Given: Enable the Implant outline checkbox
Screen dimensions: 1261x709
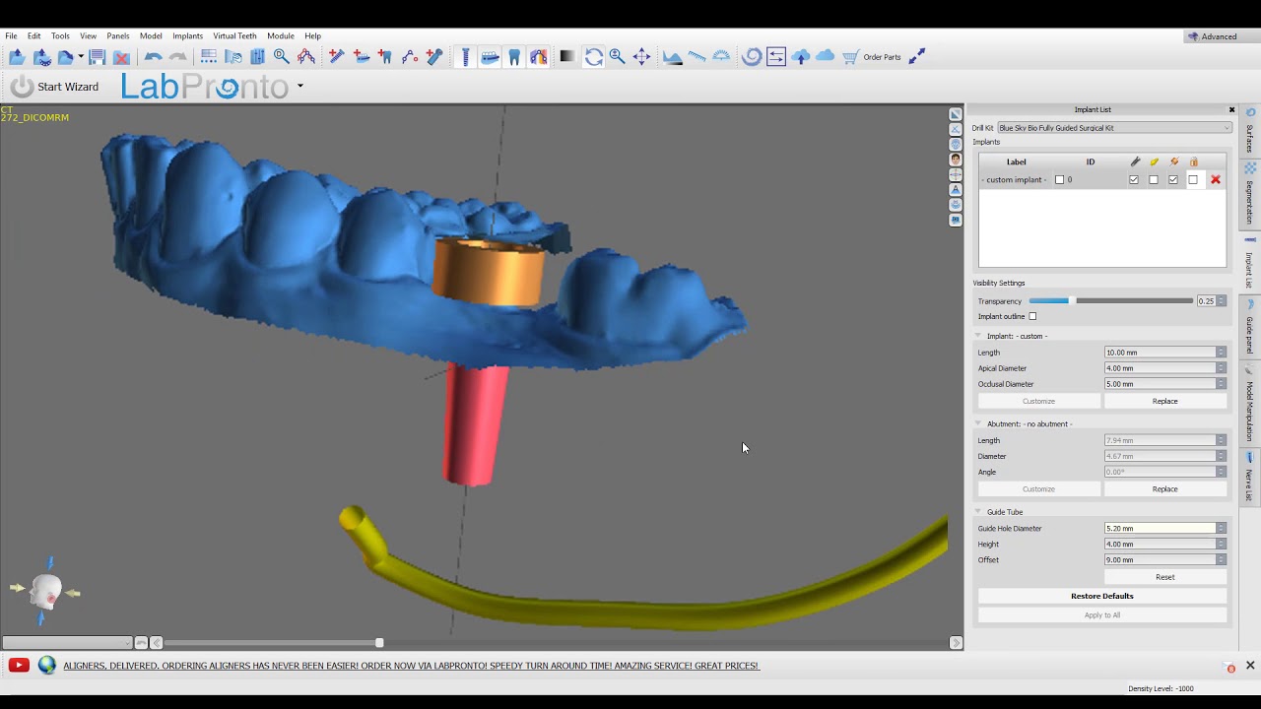Looking at the screenshot, I should pos(1032,316).
